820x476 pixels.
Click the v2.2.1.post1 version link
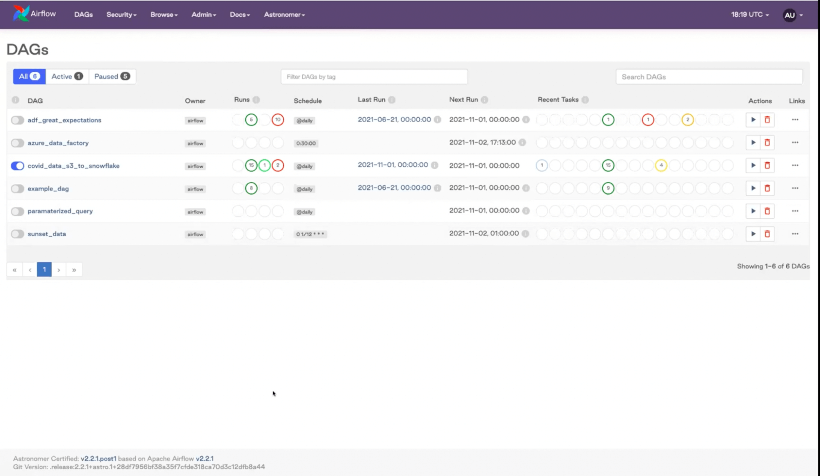tap(98, 458)
